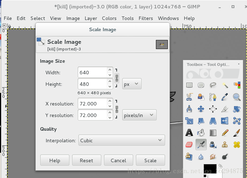Open the File menu
247x178 pixels.
[8, 18]
